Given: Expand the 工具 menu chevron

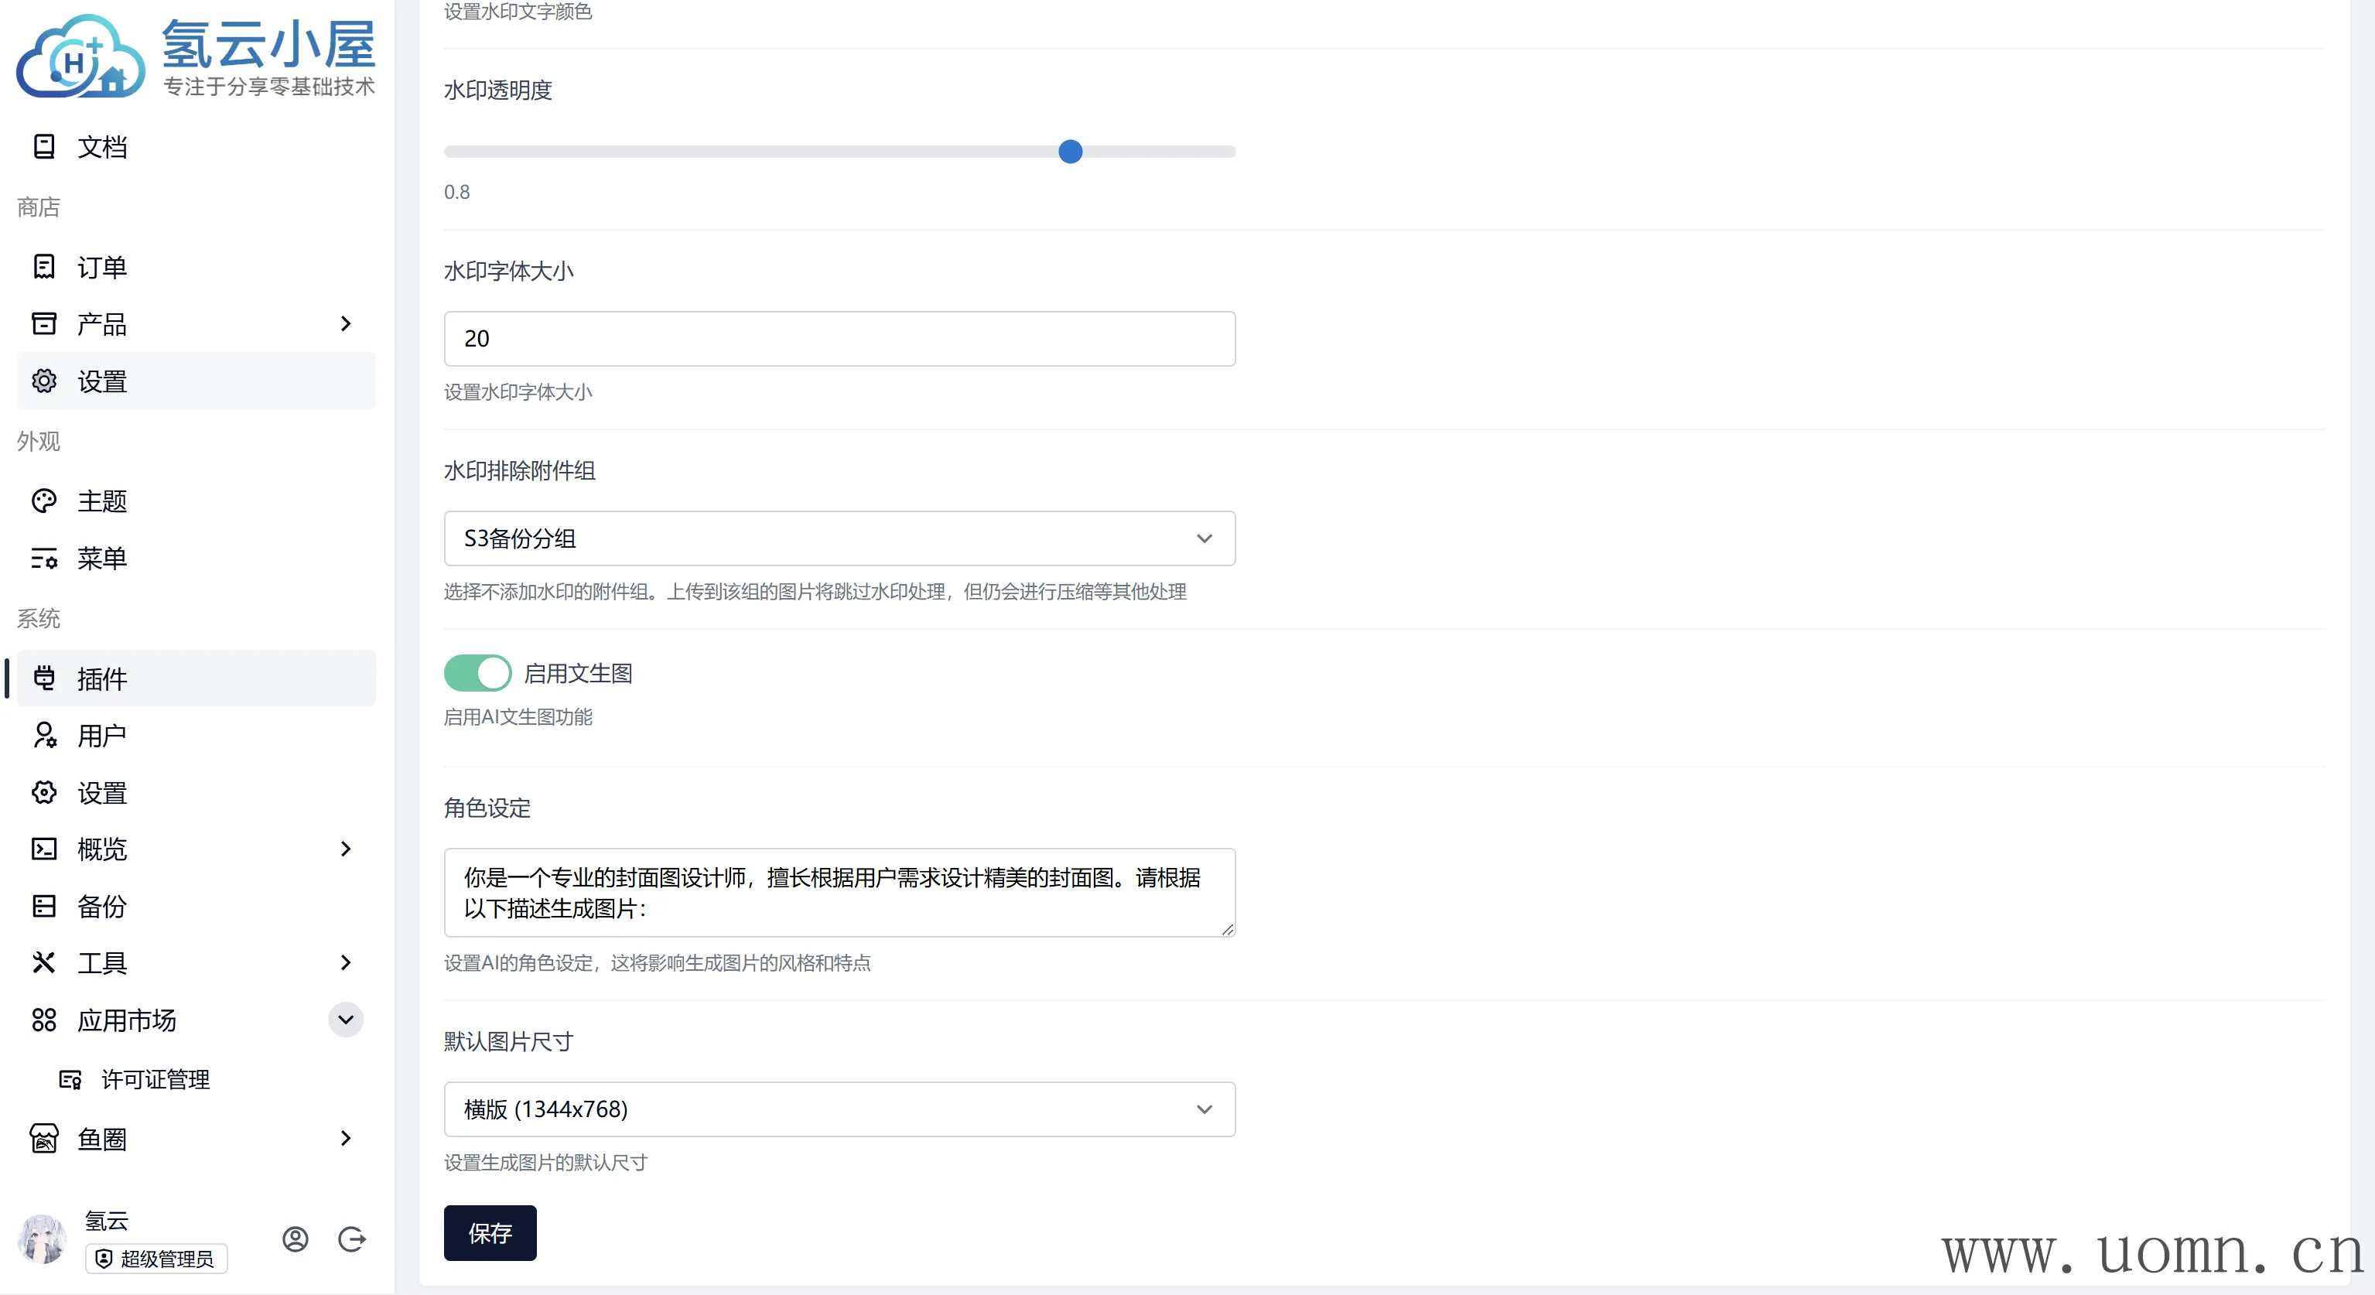Looking at the screenshot, I should pyautogui.click(x=346, y=962).
